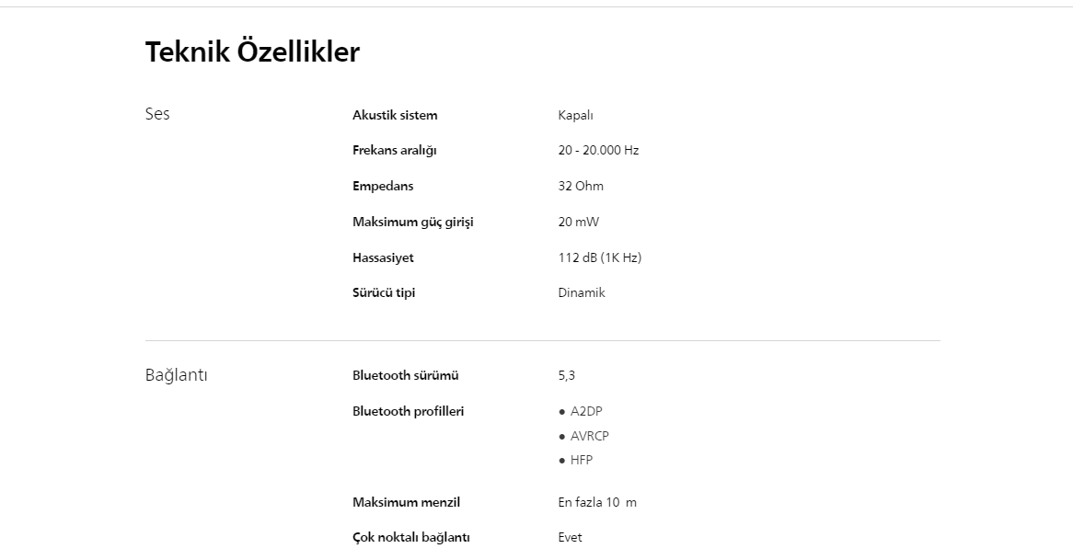This screenshot has height=560, width=1073.
Task: Select the 20 - 20.000 Hz value
Action: pyautogui.click(x=598, y=150)
